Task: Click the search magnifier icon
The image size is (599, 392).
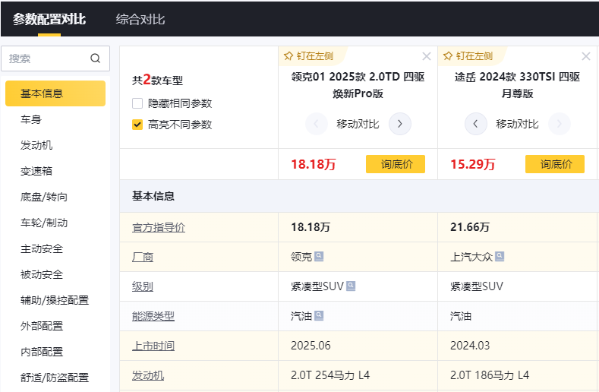Action: point(95,58)
